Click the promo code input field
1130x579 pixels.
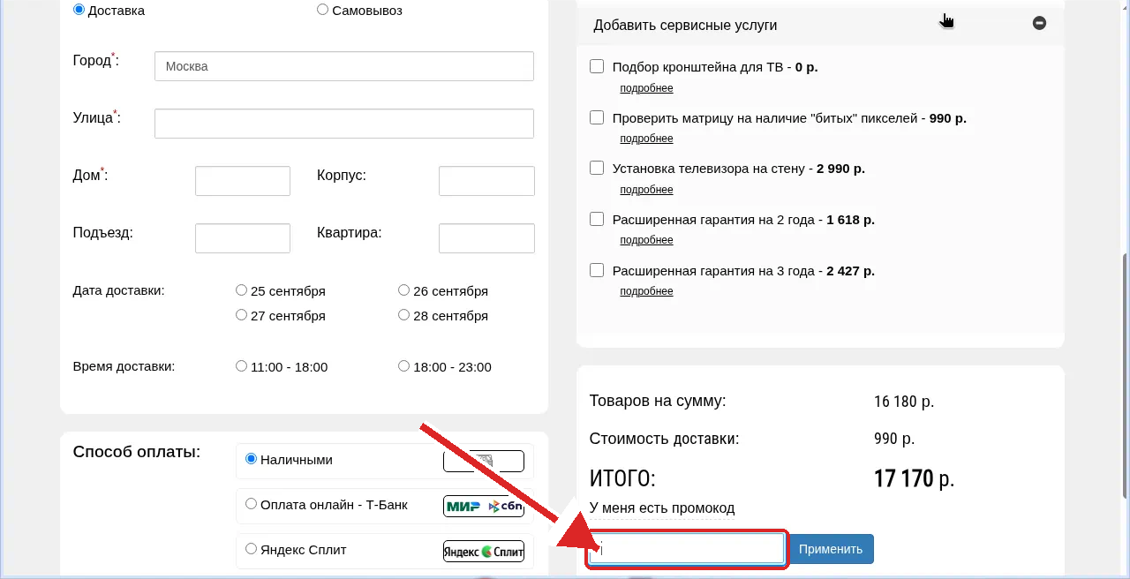coord(687,549)
